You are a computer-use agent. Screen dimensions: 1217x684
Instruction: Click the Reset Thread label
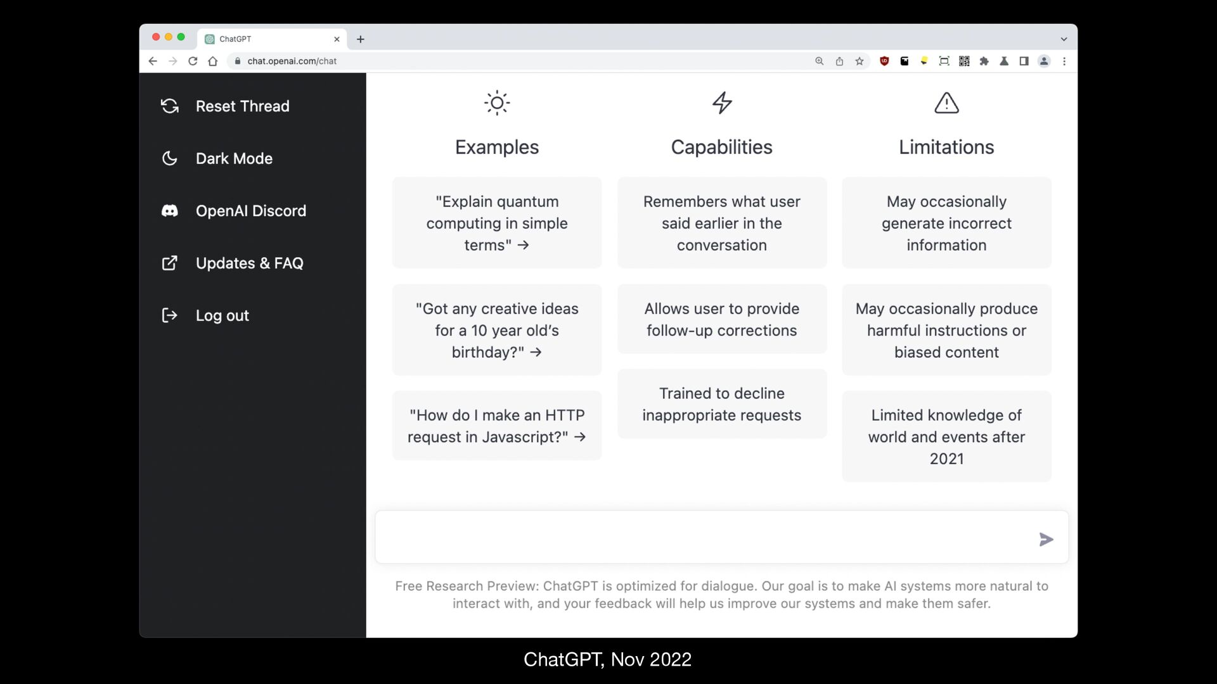[242, 106]
